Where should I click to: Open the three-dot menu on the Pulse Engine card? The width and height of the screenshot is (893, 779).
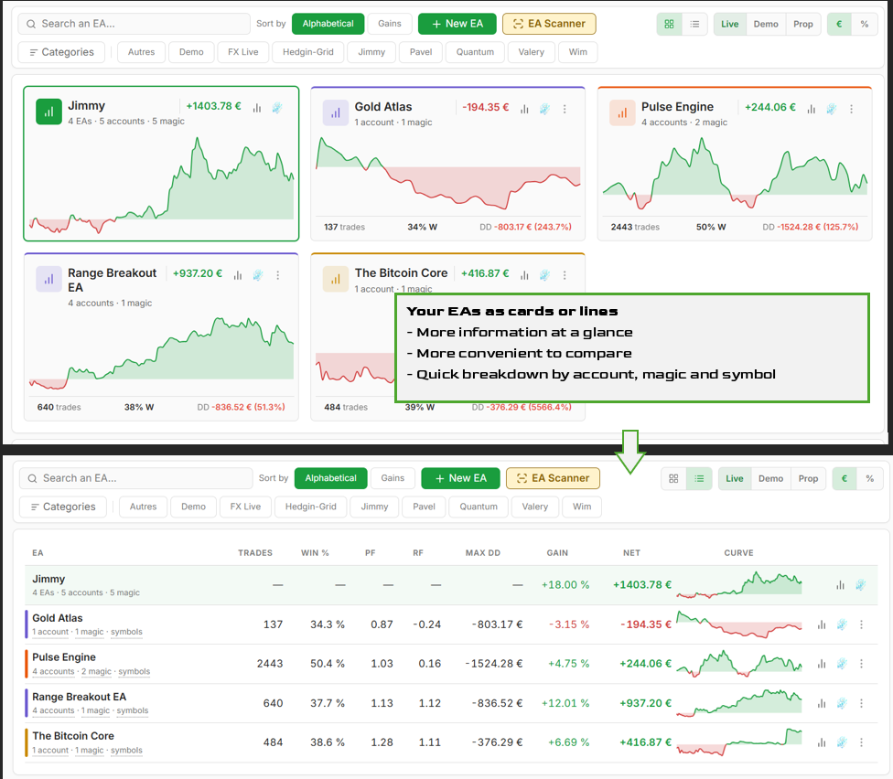(x=852, y=109)
